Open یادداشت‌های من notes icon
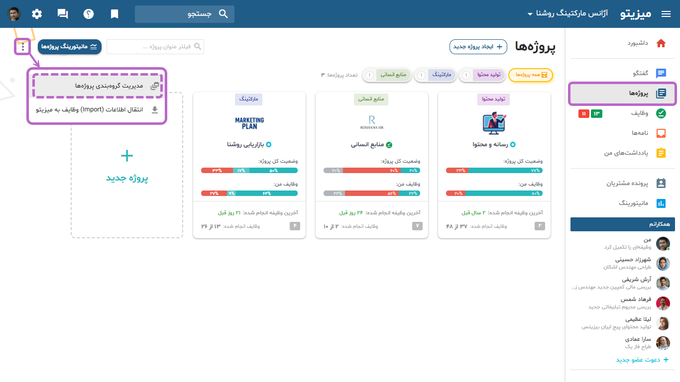This screenshot has width=680, height=382. pyautogui.click(x=661, y=153)
